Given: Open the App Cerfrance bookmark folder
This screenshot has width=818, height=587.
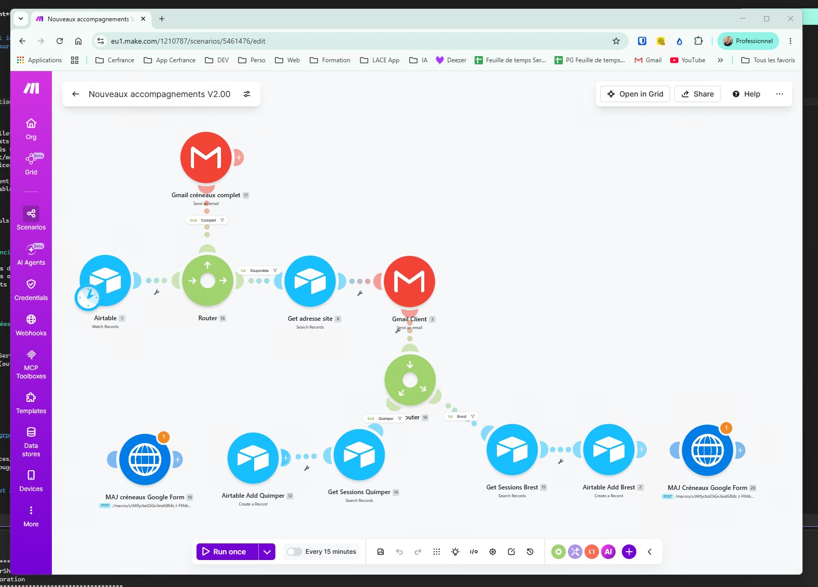Looking at the screenshot, I should pos(170,60).
